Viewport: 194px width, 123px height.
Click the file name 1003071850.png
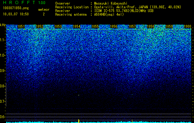click(x=16, y=8)
